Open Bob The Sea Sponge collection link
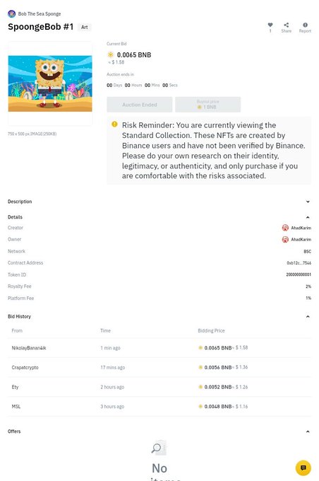This screenshot has width=319, height=481. [40, 14]
